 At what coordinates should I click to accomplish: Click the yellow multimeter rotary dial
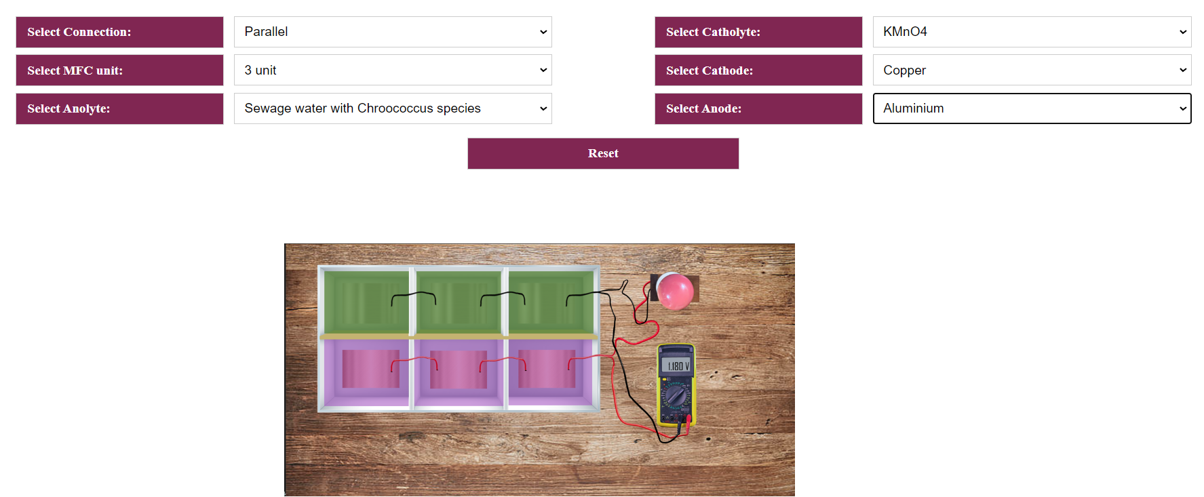click(x=675, y=394)
